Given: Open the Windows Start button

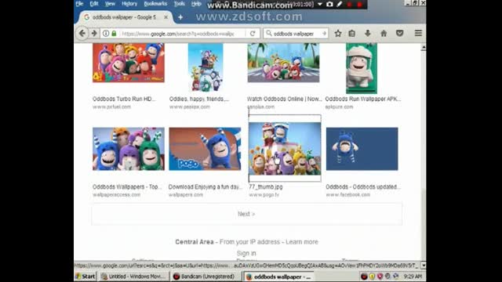Looking at the screenshot, I should (x=85, y=277).
